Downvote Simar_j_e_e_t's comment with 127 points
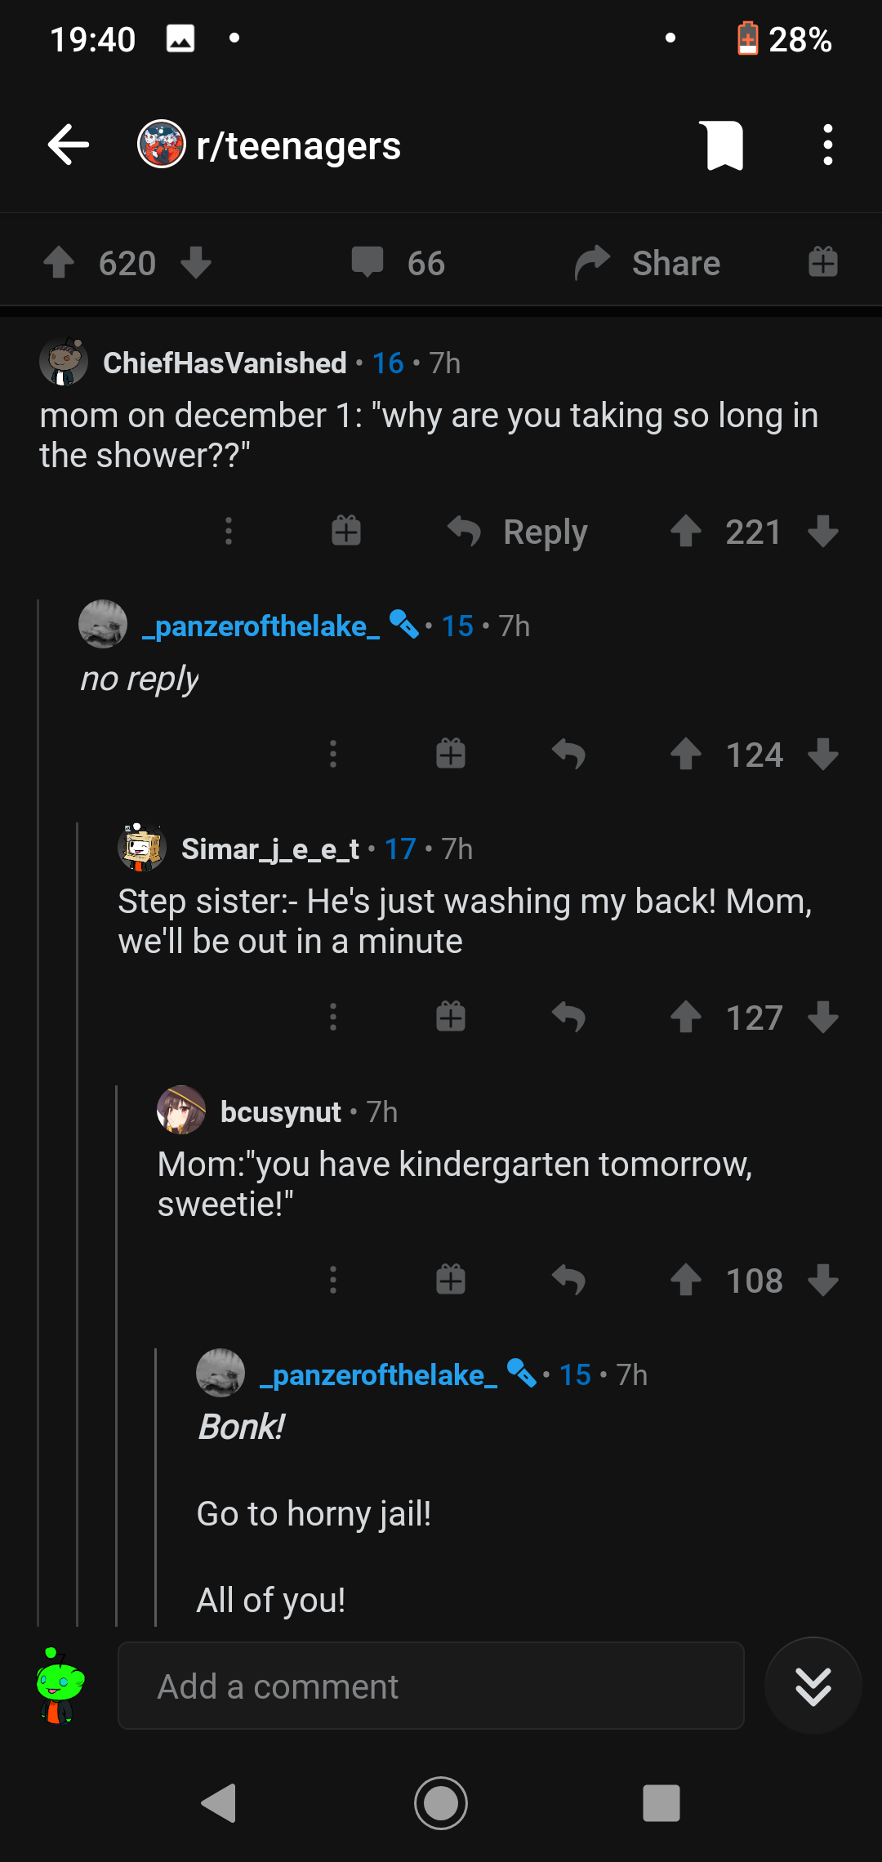Screen dimensions: 882x1862 point(822,1018)
